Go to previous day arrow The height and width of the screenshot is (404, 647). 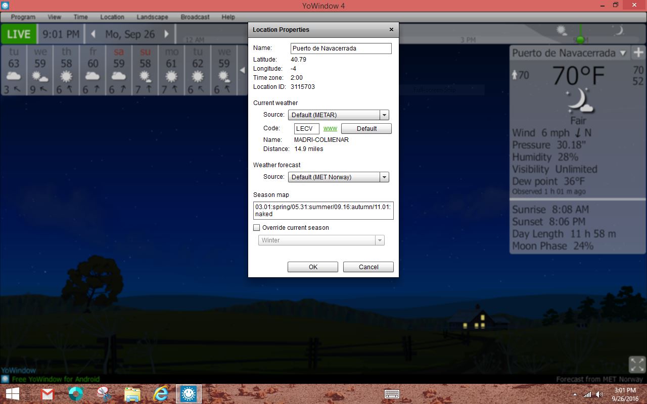(93, 34)
